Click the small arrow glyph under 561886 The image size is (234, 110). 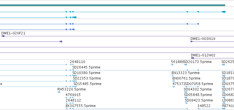click(172, 65)
